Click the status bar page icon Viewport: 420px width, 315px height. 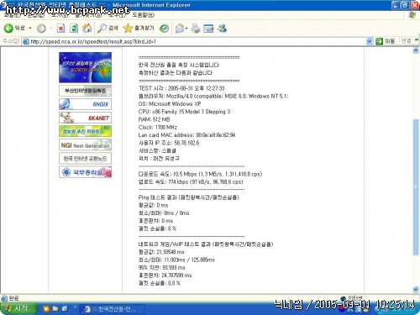(4, 298)
